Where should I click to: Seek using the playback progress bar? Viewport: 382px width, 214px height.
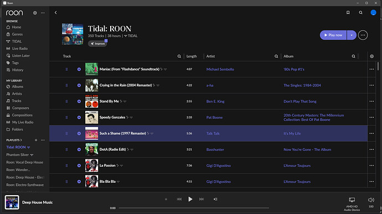pos(194,208)
